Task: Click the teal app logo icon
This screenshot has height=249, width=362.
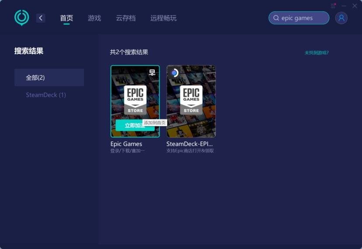Action: (22, 18)
